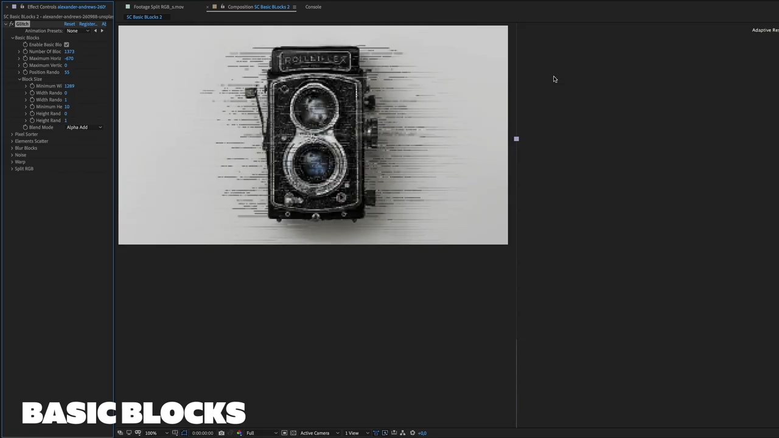The image size is (779, 438).
Task: Open the Console tab
Action: point(313,7)
